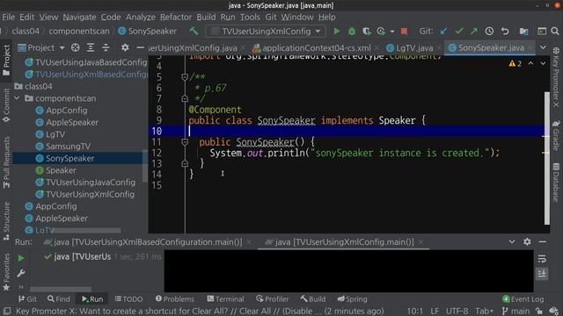Toggle scroll to end in Run console

point(542,274)
